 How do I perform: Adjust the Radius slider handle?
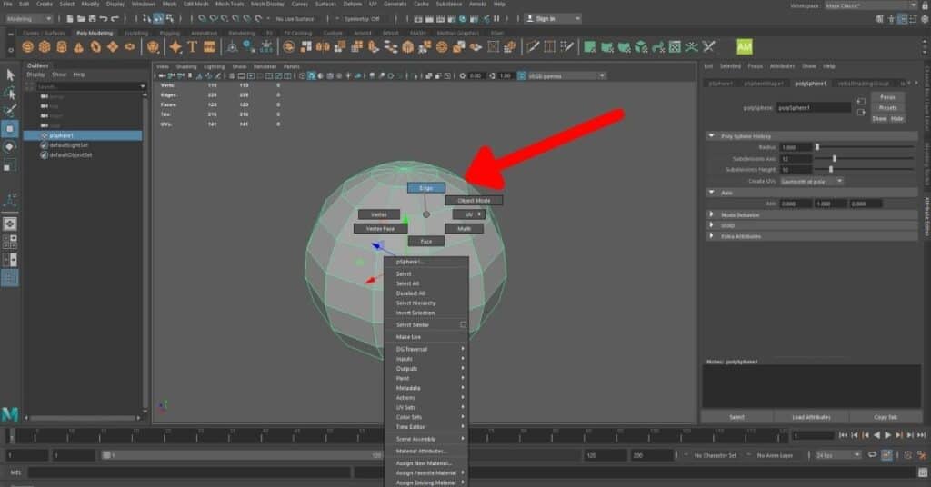pyautogui.click(x=816, y=147)
